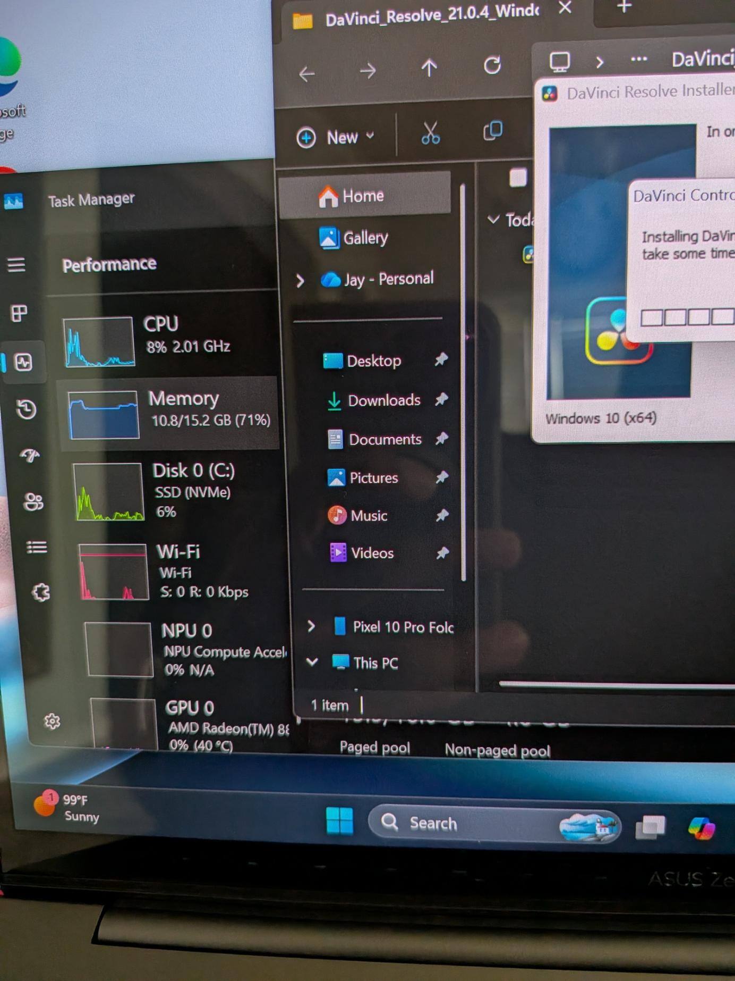Screen dimensions: 735x981
Task: Open Startup apps in Task Manager sidebar
Action: [30, 455]
